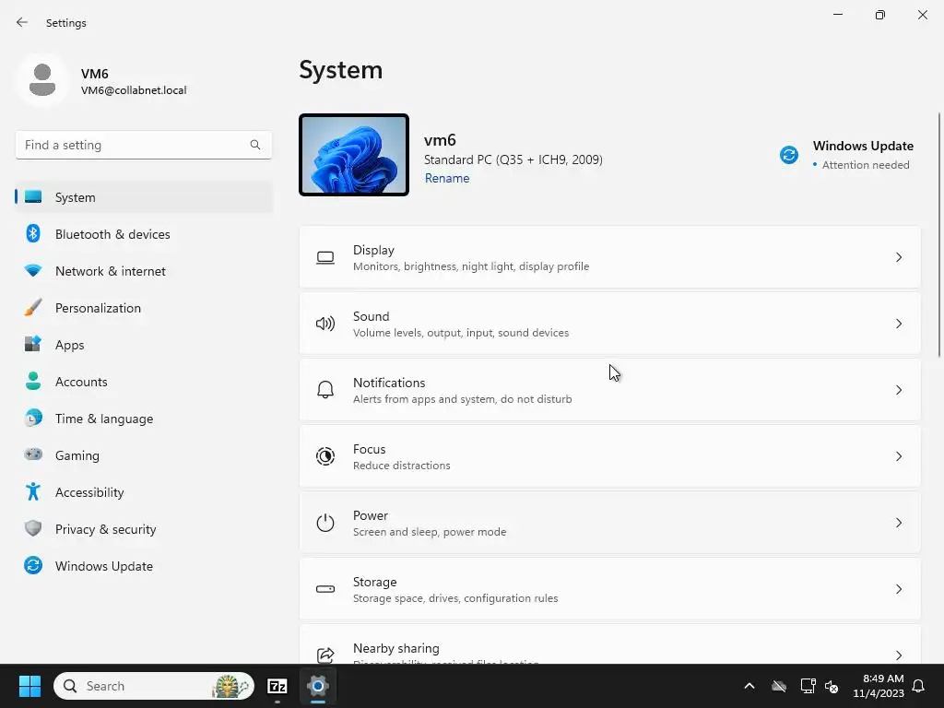
Task: Click the Accounts person icon in sidebar
Action: pyautogui.click(x=33, y=381)
